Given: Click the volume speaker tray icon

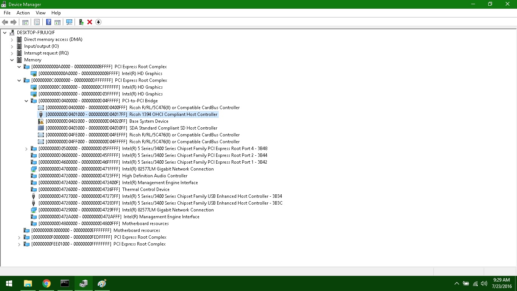Looking at the screenshot, I should click(484, 283).
